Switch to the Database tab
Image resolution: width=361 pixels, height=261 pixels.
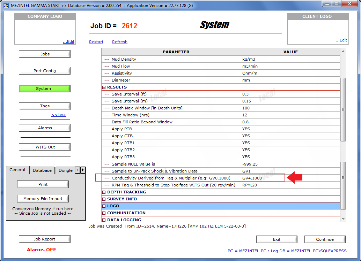coord(42,170)
